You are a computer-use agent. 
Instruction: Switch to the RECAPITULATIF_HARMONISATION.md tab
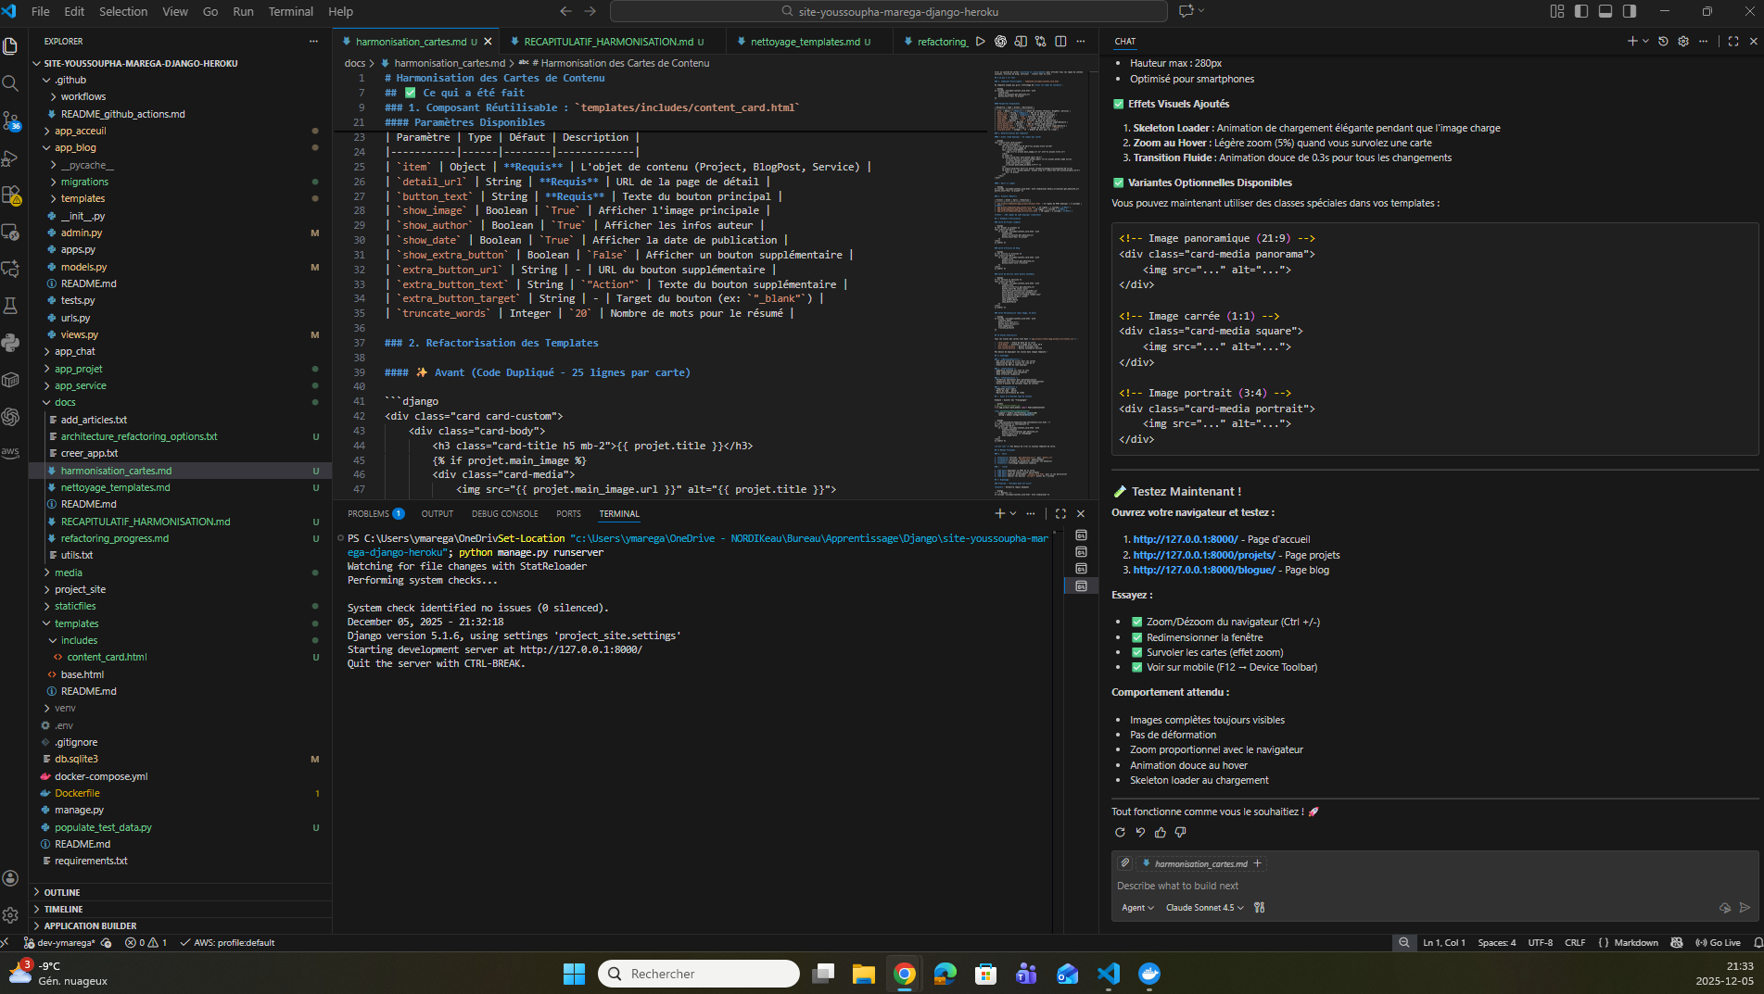pyautogui.click(x=607, y=41)
